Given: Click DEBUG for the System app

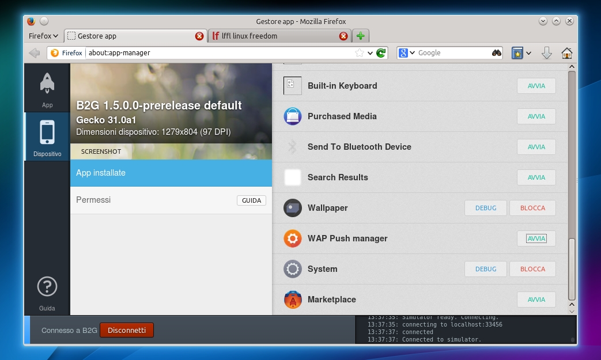Looking at the screenshot, I should point(486,269).
